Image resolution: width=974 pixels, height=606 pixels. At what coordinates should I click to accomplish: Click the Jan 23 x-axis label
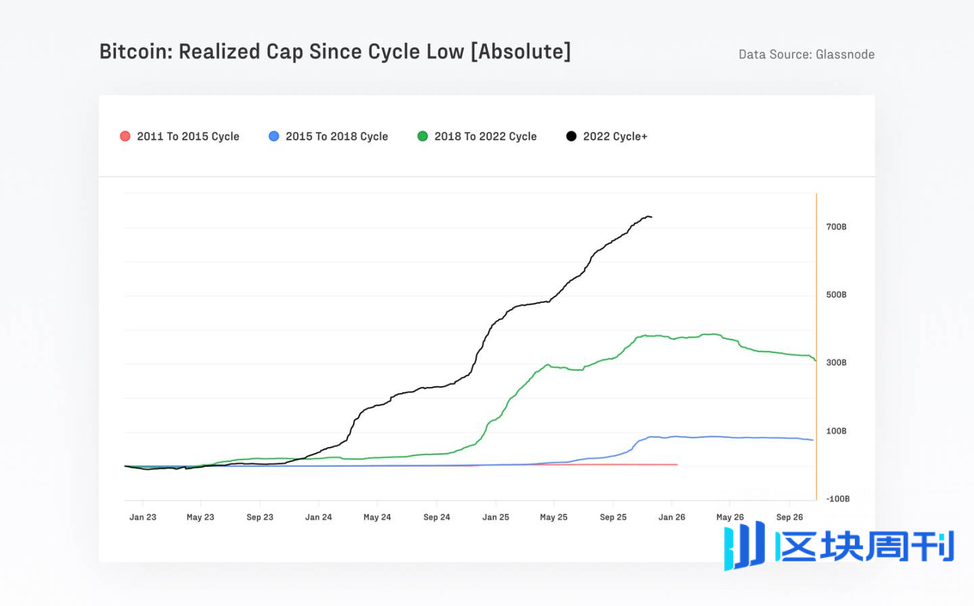[x=143, y=517]
